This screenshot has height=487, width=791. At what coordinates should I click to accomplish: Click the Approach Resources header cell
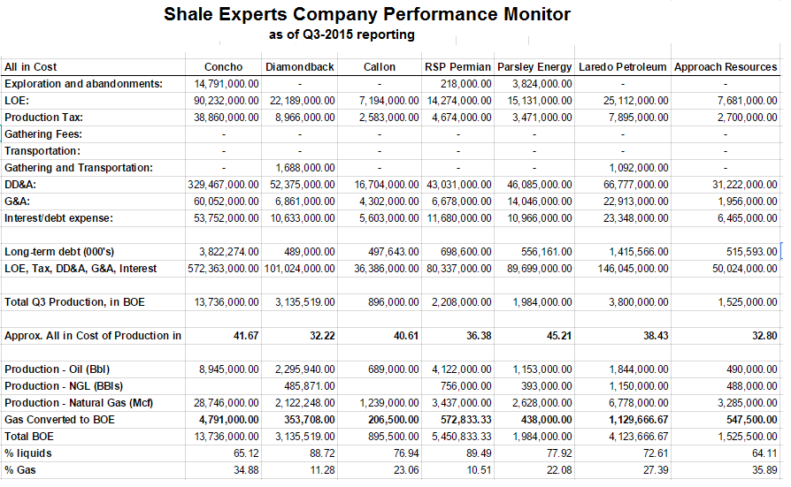click(726, 67)
